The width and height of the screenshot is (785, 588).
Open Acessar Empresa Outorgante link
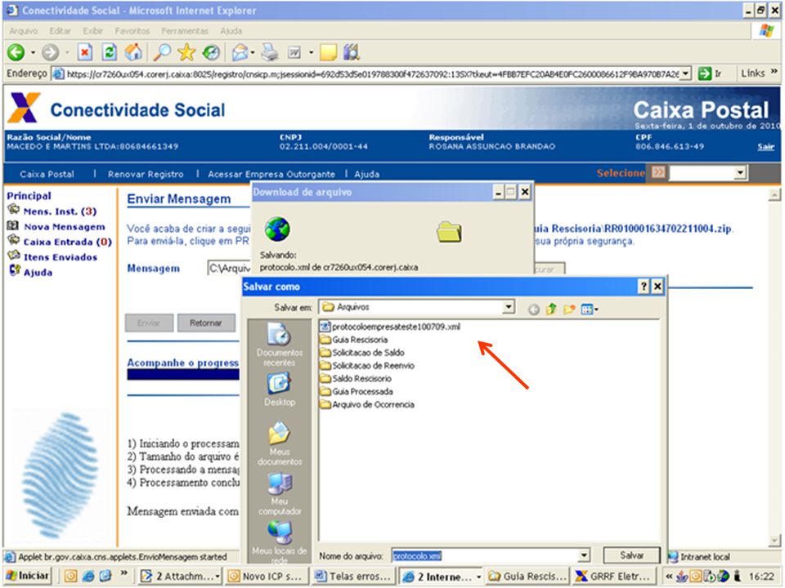pos(271,174)
